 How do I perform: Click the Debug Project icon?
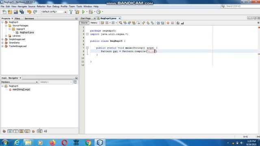[91, 12]
